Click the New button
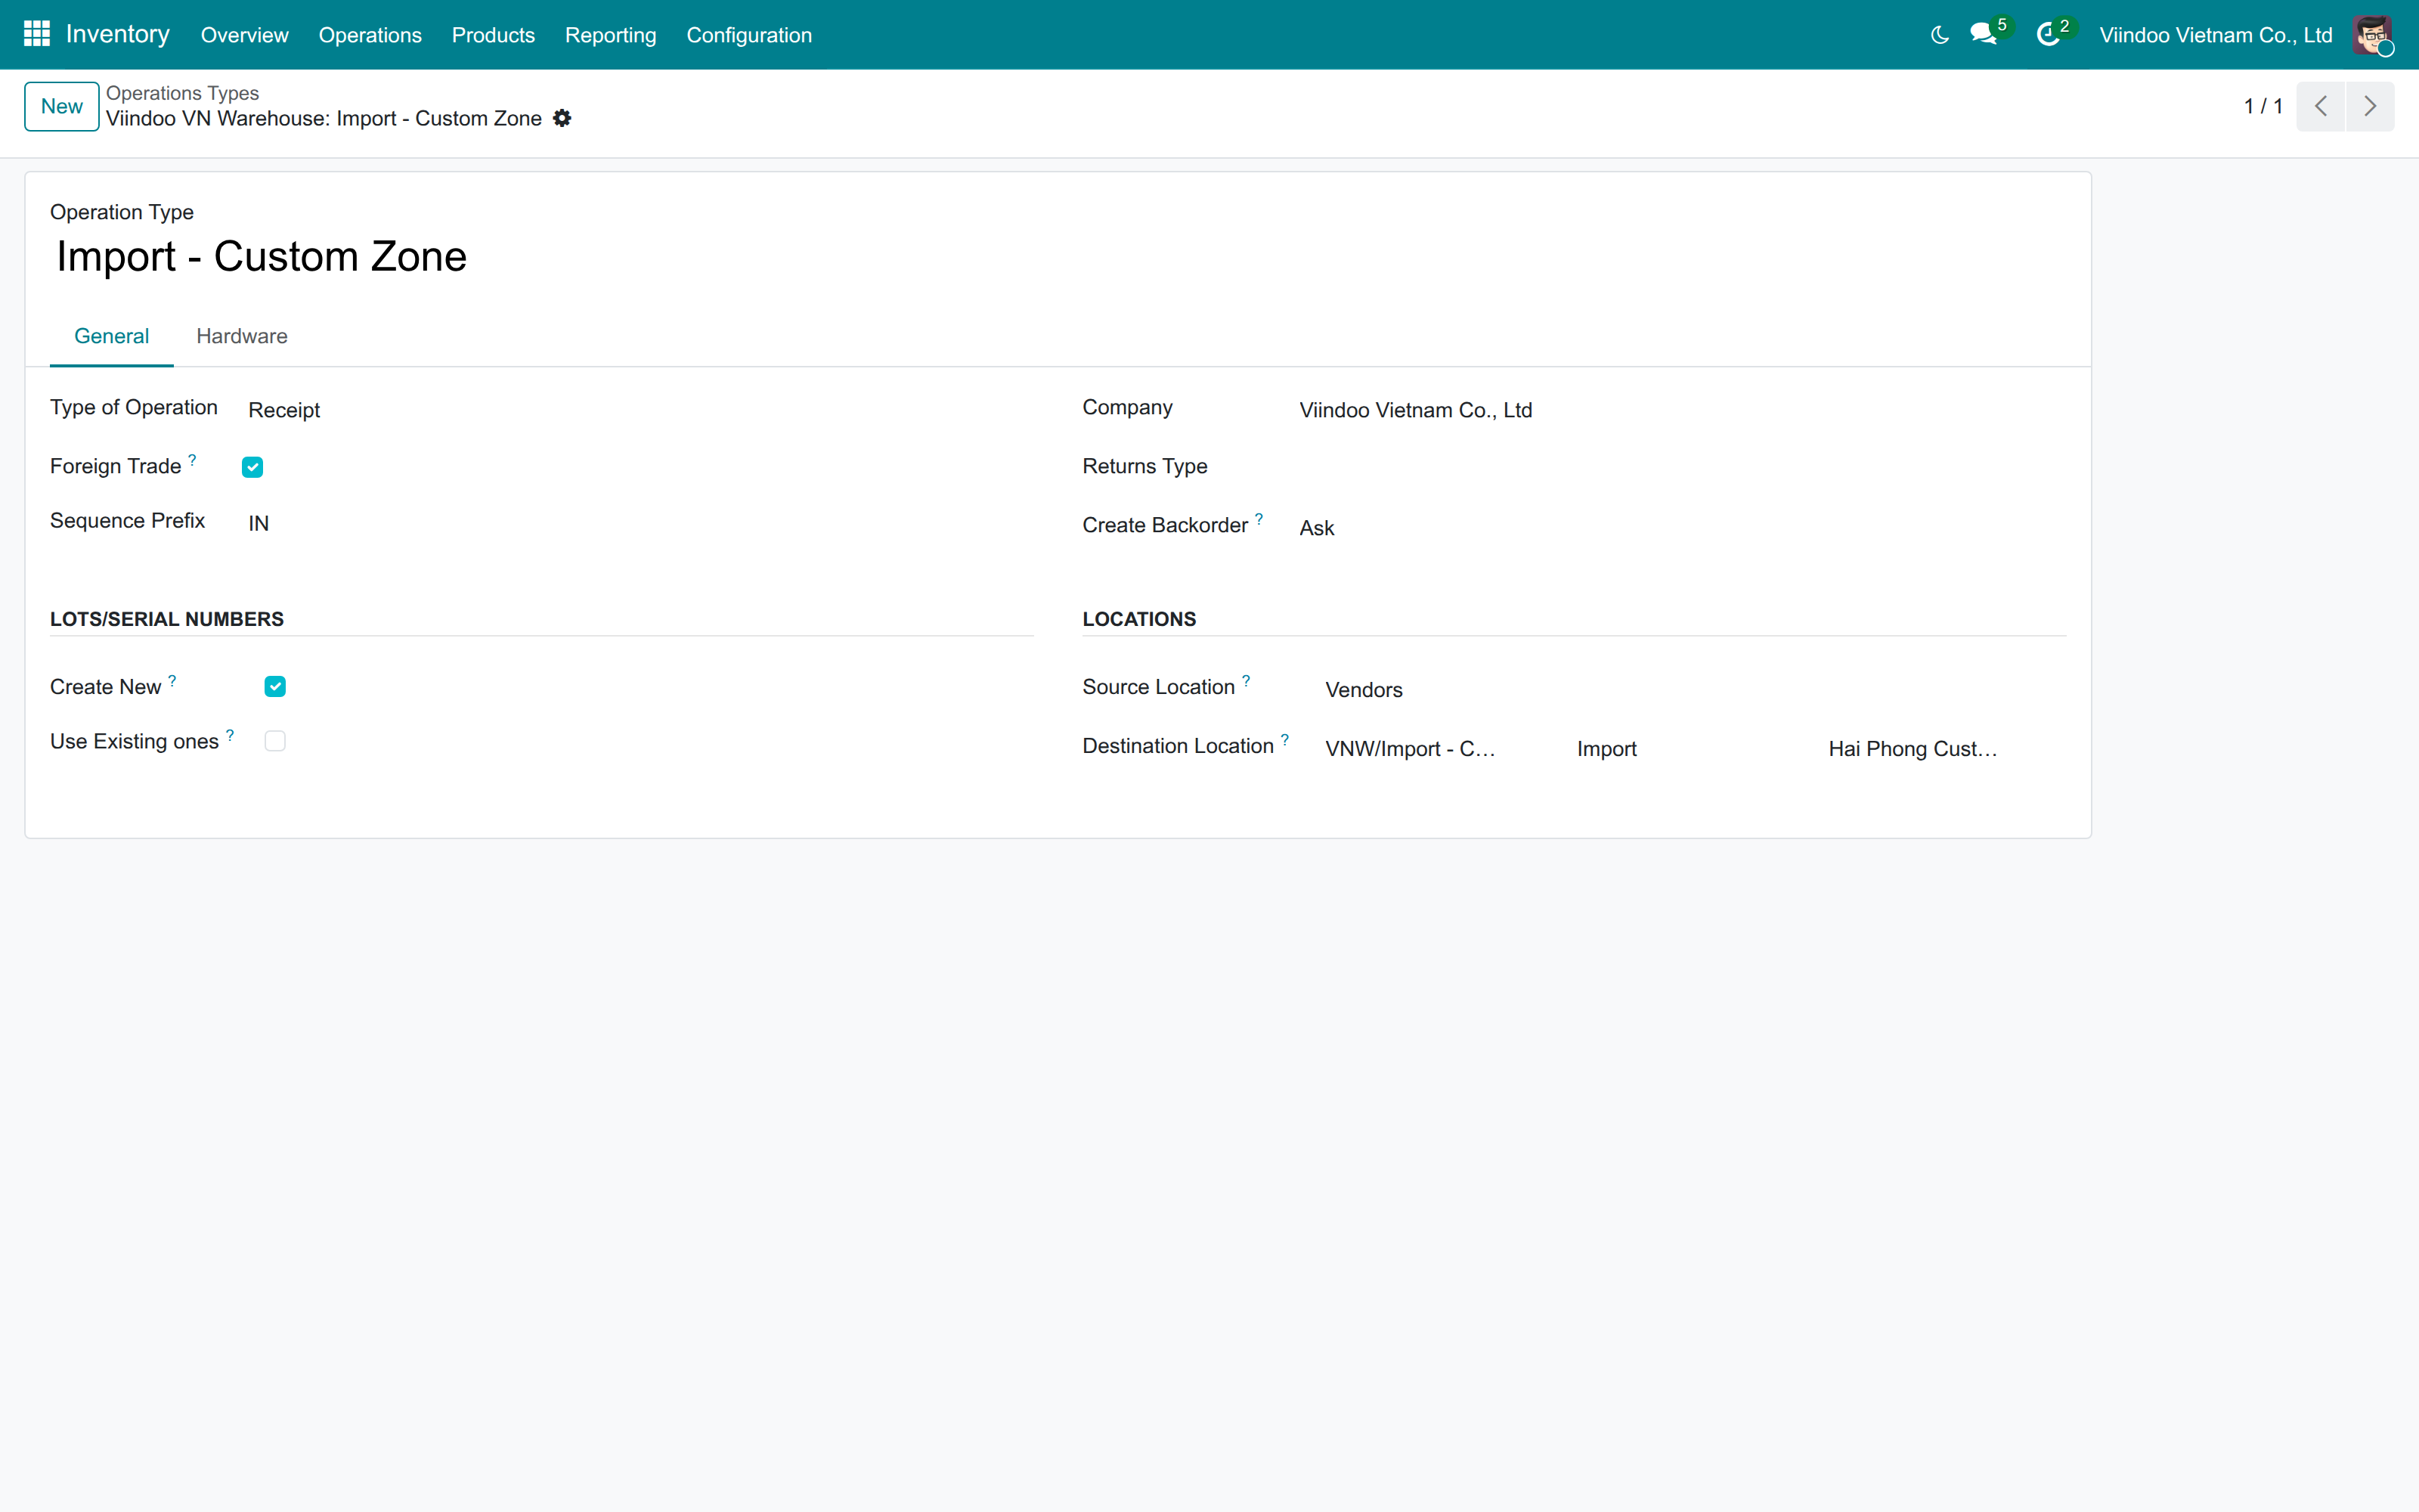The height and width of the screenshot is (1512, 2419). coord(62,106)
